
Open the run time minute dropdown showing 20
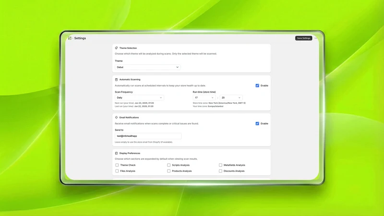pyautogui.click(x=231, y=98)
